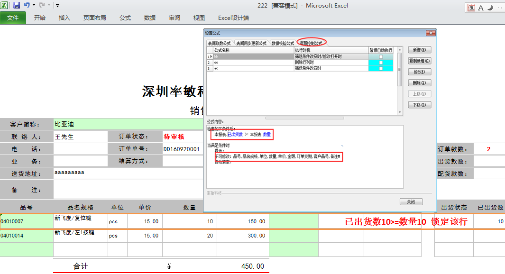
Task: Select the 读写控制公式 tab in dialog
Action: (311, 43)
